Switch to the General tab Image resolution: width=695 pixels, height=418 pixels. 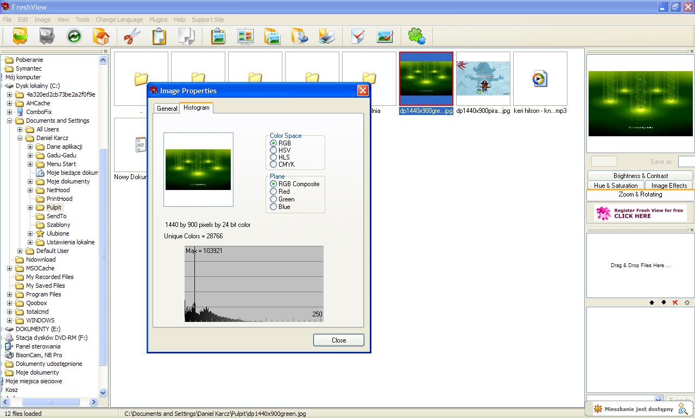point(167,109)
